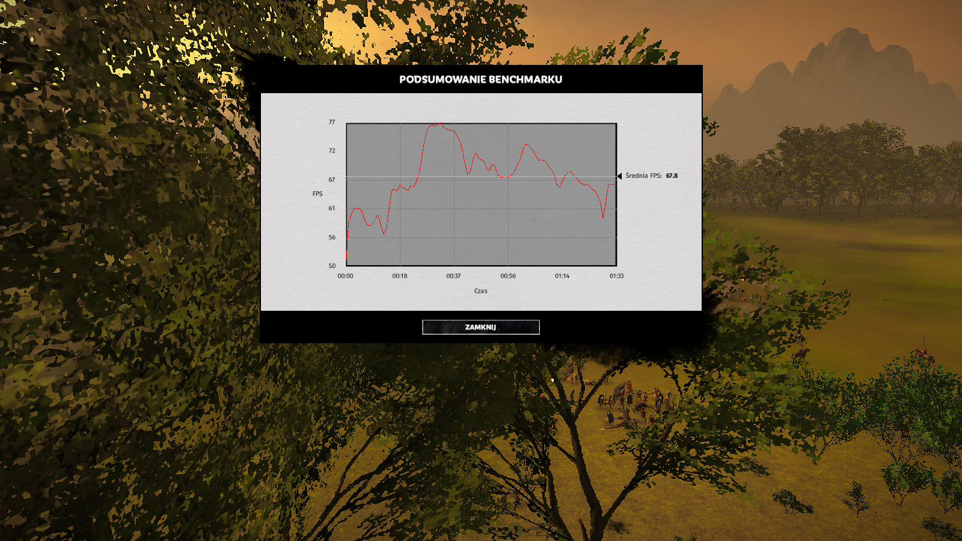Screen dimensions: 962x541
Task: Click the "Średnia FPS" label text
Action: [x=643, y=176]
